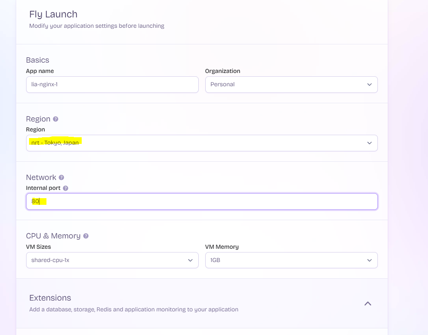Open the Region dropdown showing Tokyo, Japan
Screen dimensions: 428x335
pos(202,143)
